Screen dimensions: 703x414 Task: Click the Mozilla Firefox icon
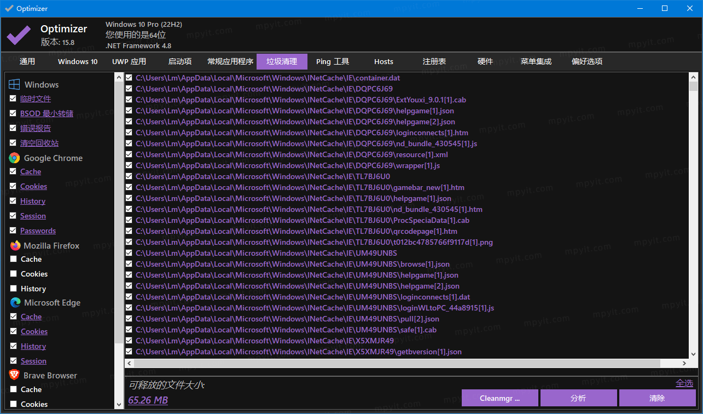click(x=15, y=245)
